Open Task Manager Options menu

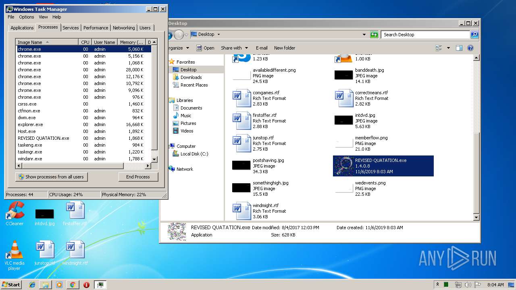tap(27, 17)
